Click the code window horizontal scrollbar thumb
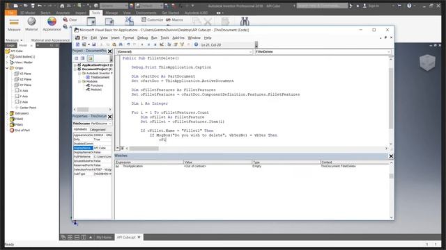The image size is (446, 250). (144, 148)
